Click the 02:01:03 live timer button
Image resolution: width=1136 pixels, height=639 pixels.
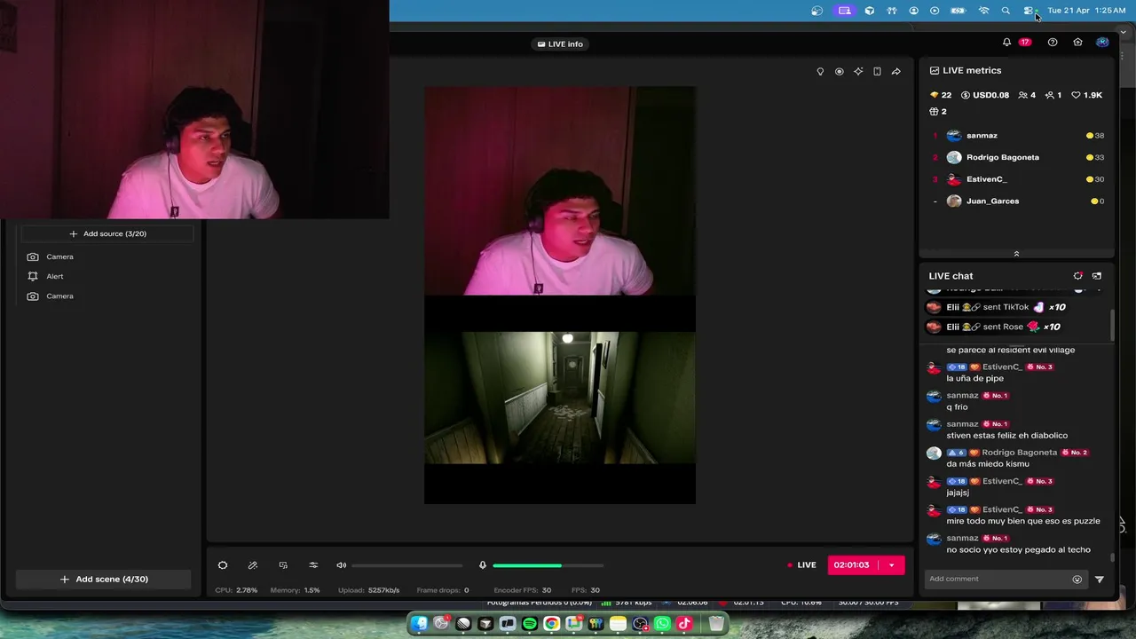coord(852,564)
